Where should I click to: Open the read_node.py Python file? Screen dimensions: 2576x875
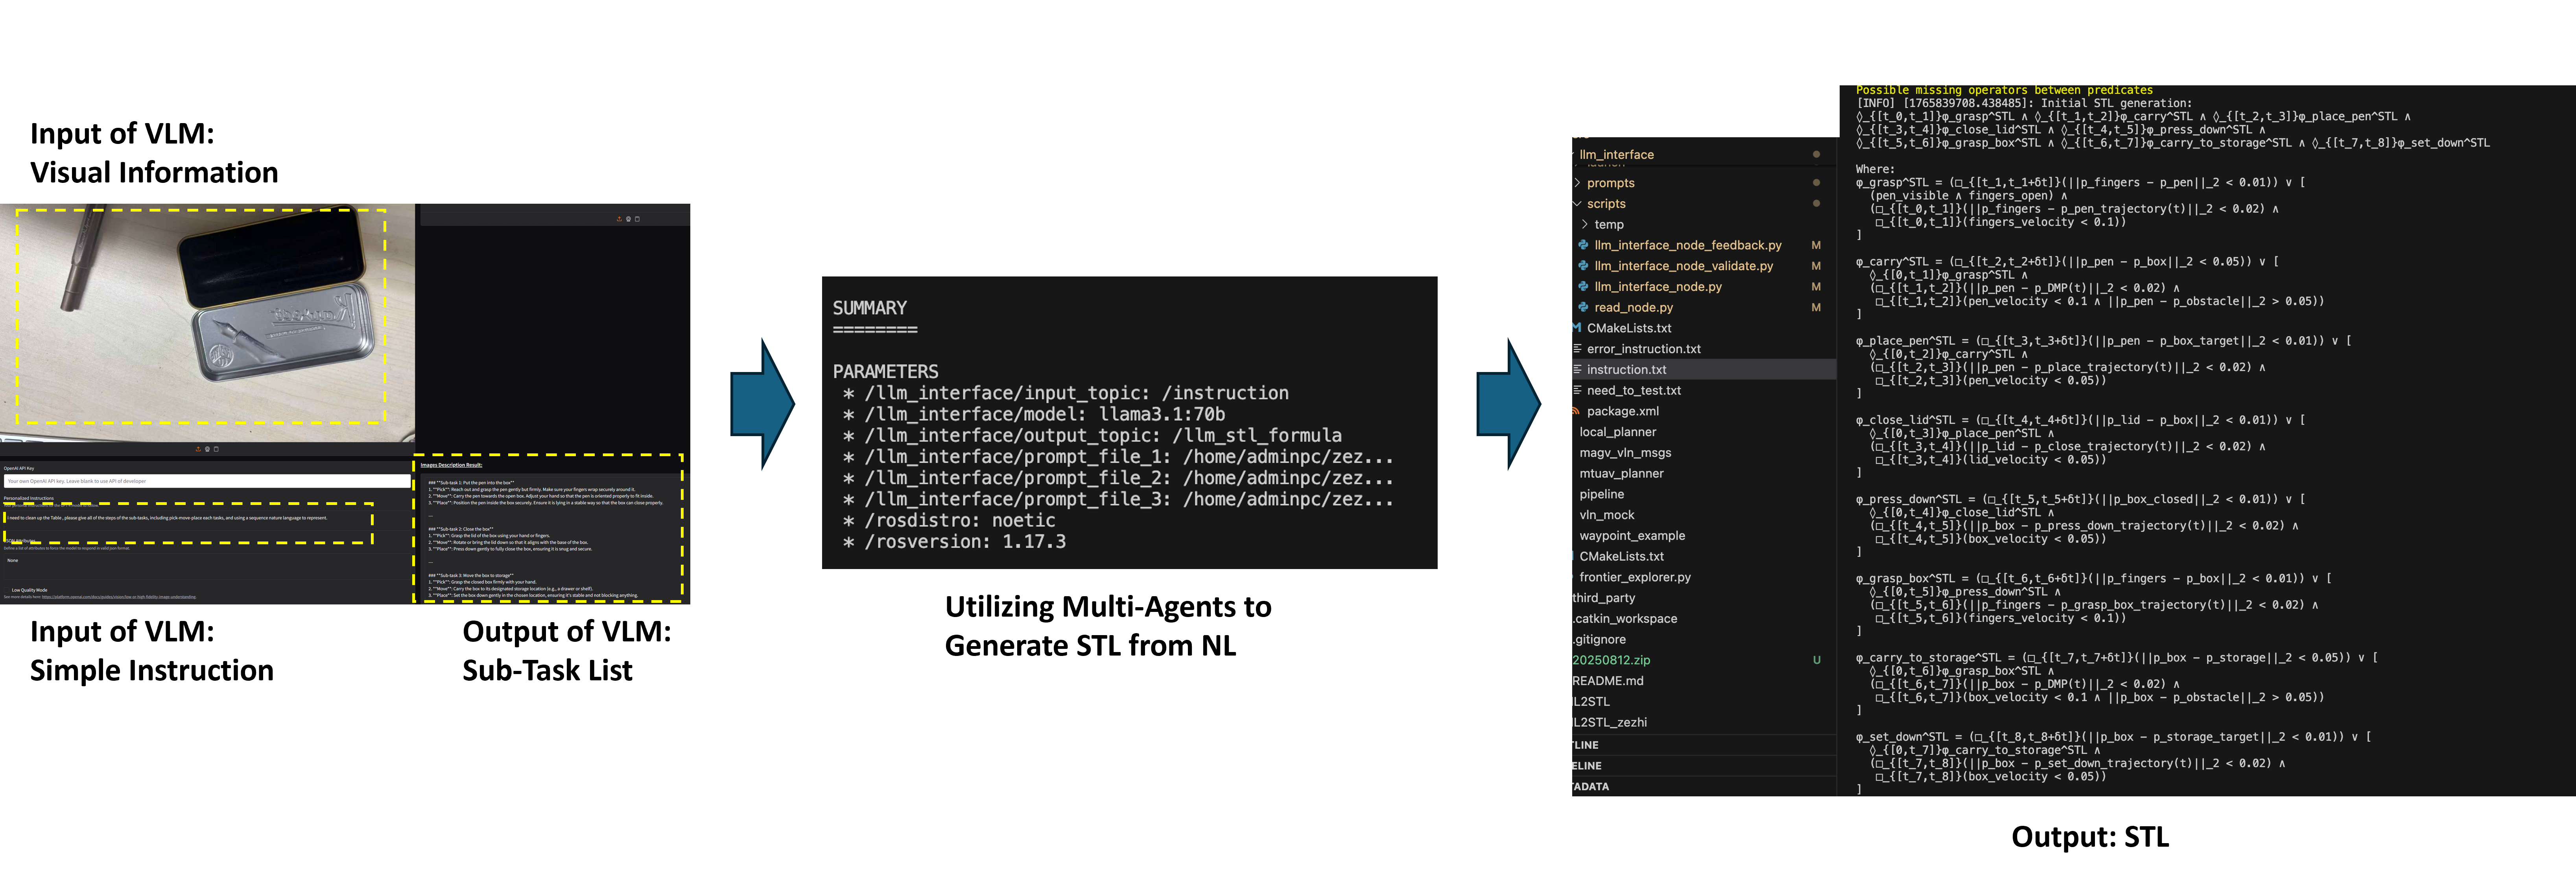(1633, 307)
